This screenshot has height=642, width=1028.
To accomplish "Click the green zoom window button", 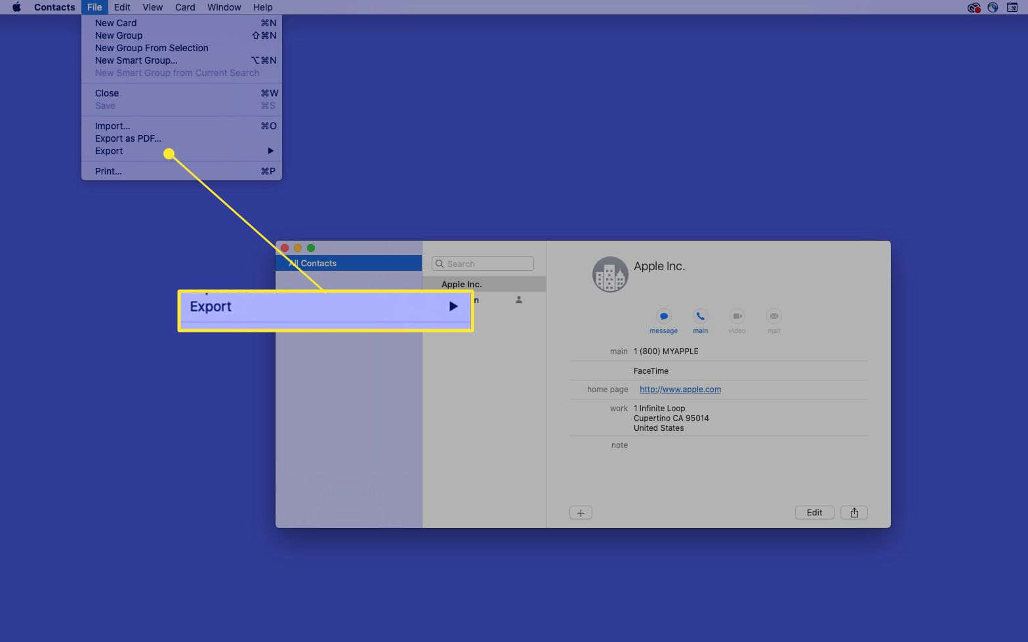I will tap(311, 248).
